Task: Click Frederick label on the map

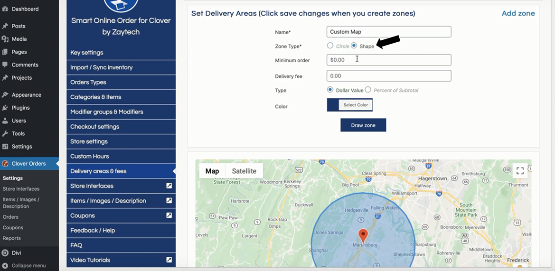Action: click(x=518, y=260)
